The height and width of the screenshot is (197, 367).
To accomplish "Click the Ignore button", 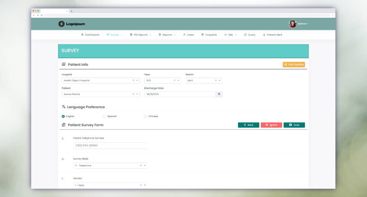I will tap(271, 125).
